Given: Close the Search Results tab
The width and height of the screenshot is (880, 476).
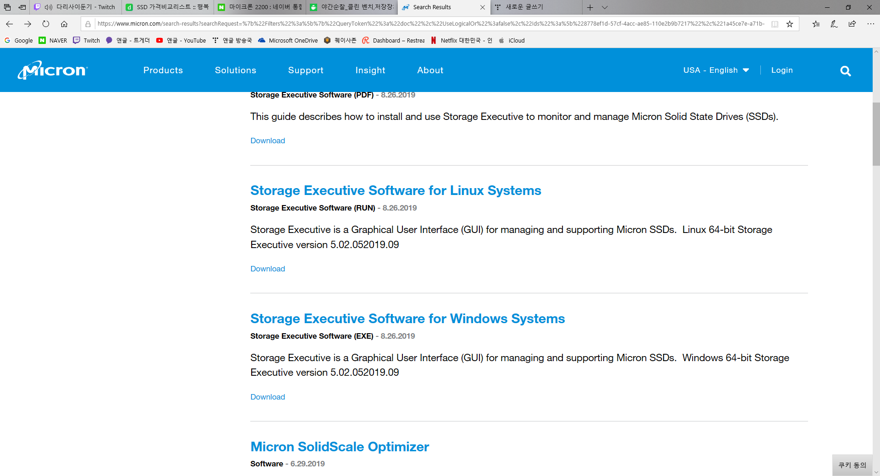Looking at the screenshot, I should pos(483,7).
